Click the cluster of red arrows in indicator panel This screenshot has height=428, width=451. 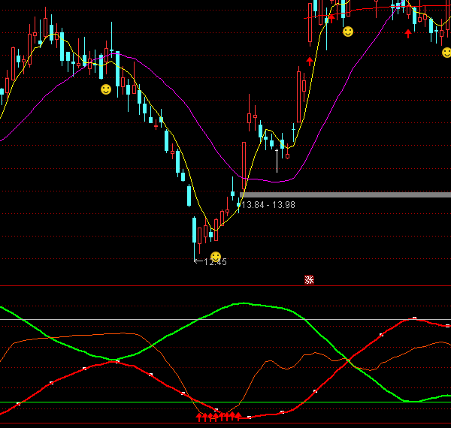click(x=219, y=415)
